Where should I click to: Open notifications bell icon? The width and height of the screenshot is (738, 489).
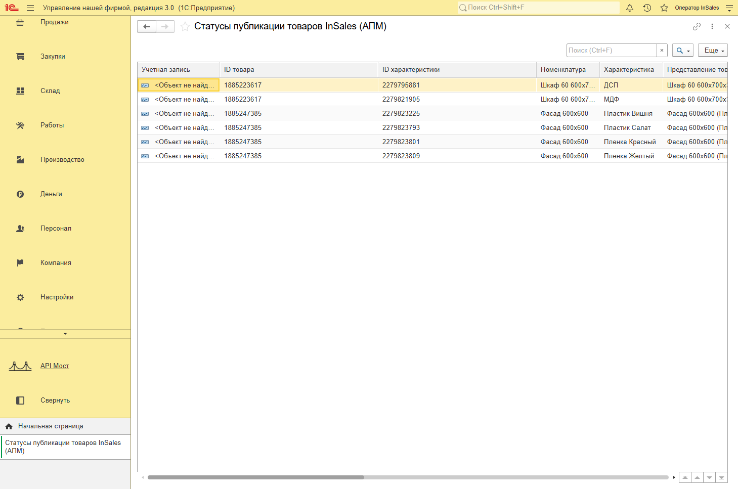(630, 8)
